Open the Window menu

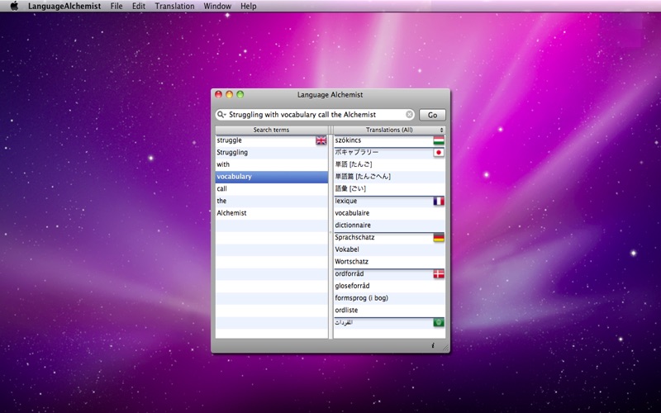click(x=217, y=6)
